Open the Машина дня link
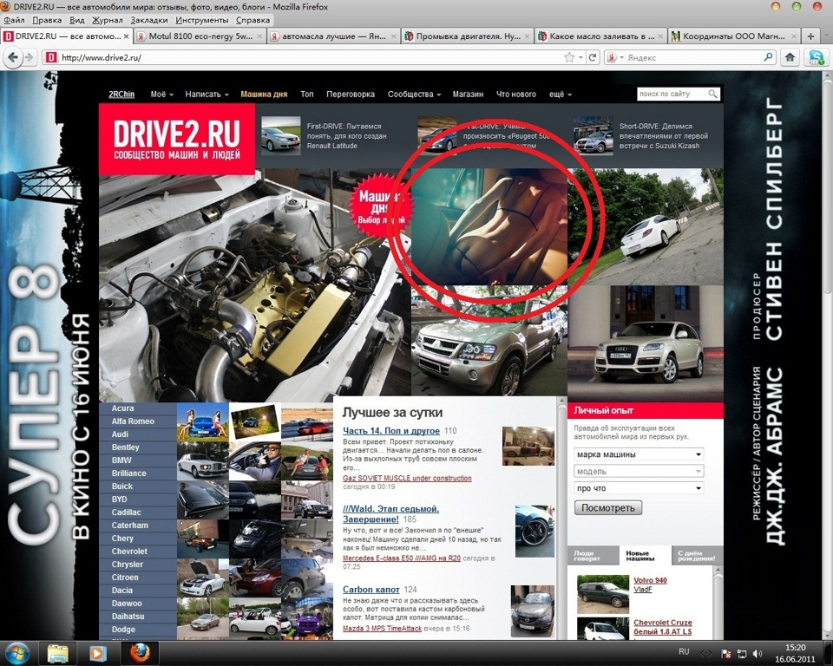 tap(264, 94)
